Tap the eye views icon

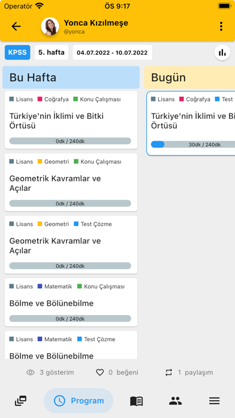(31, 372)
